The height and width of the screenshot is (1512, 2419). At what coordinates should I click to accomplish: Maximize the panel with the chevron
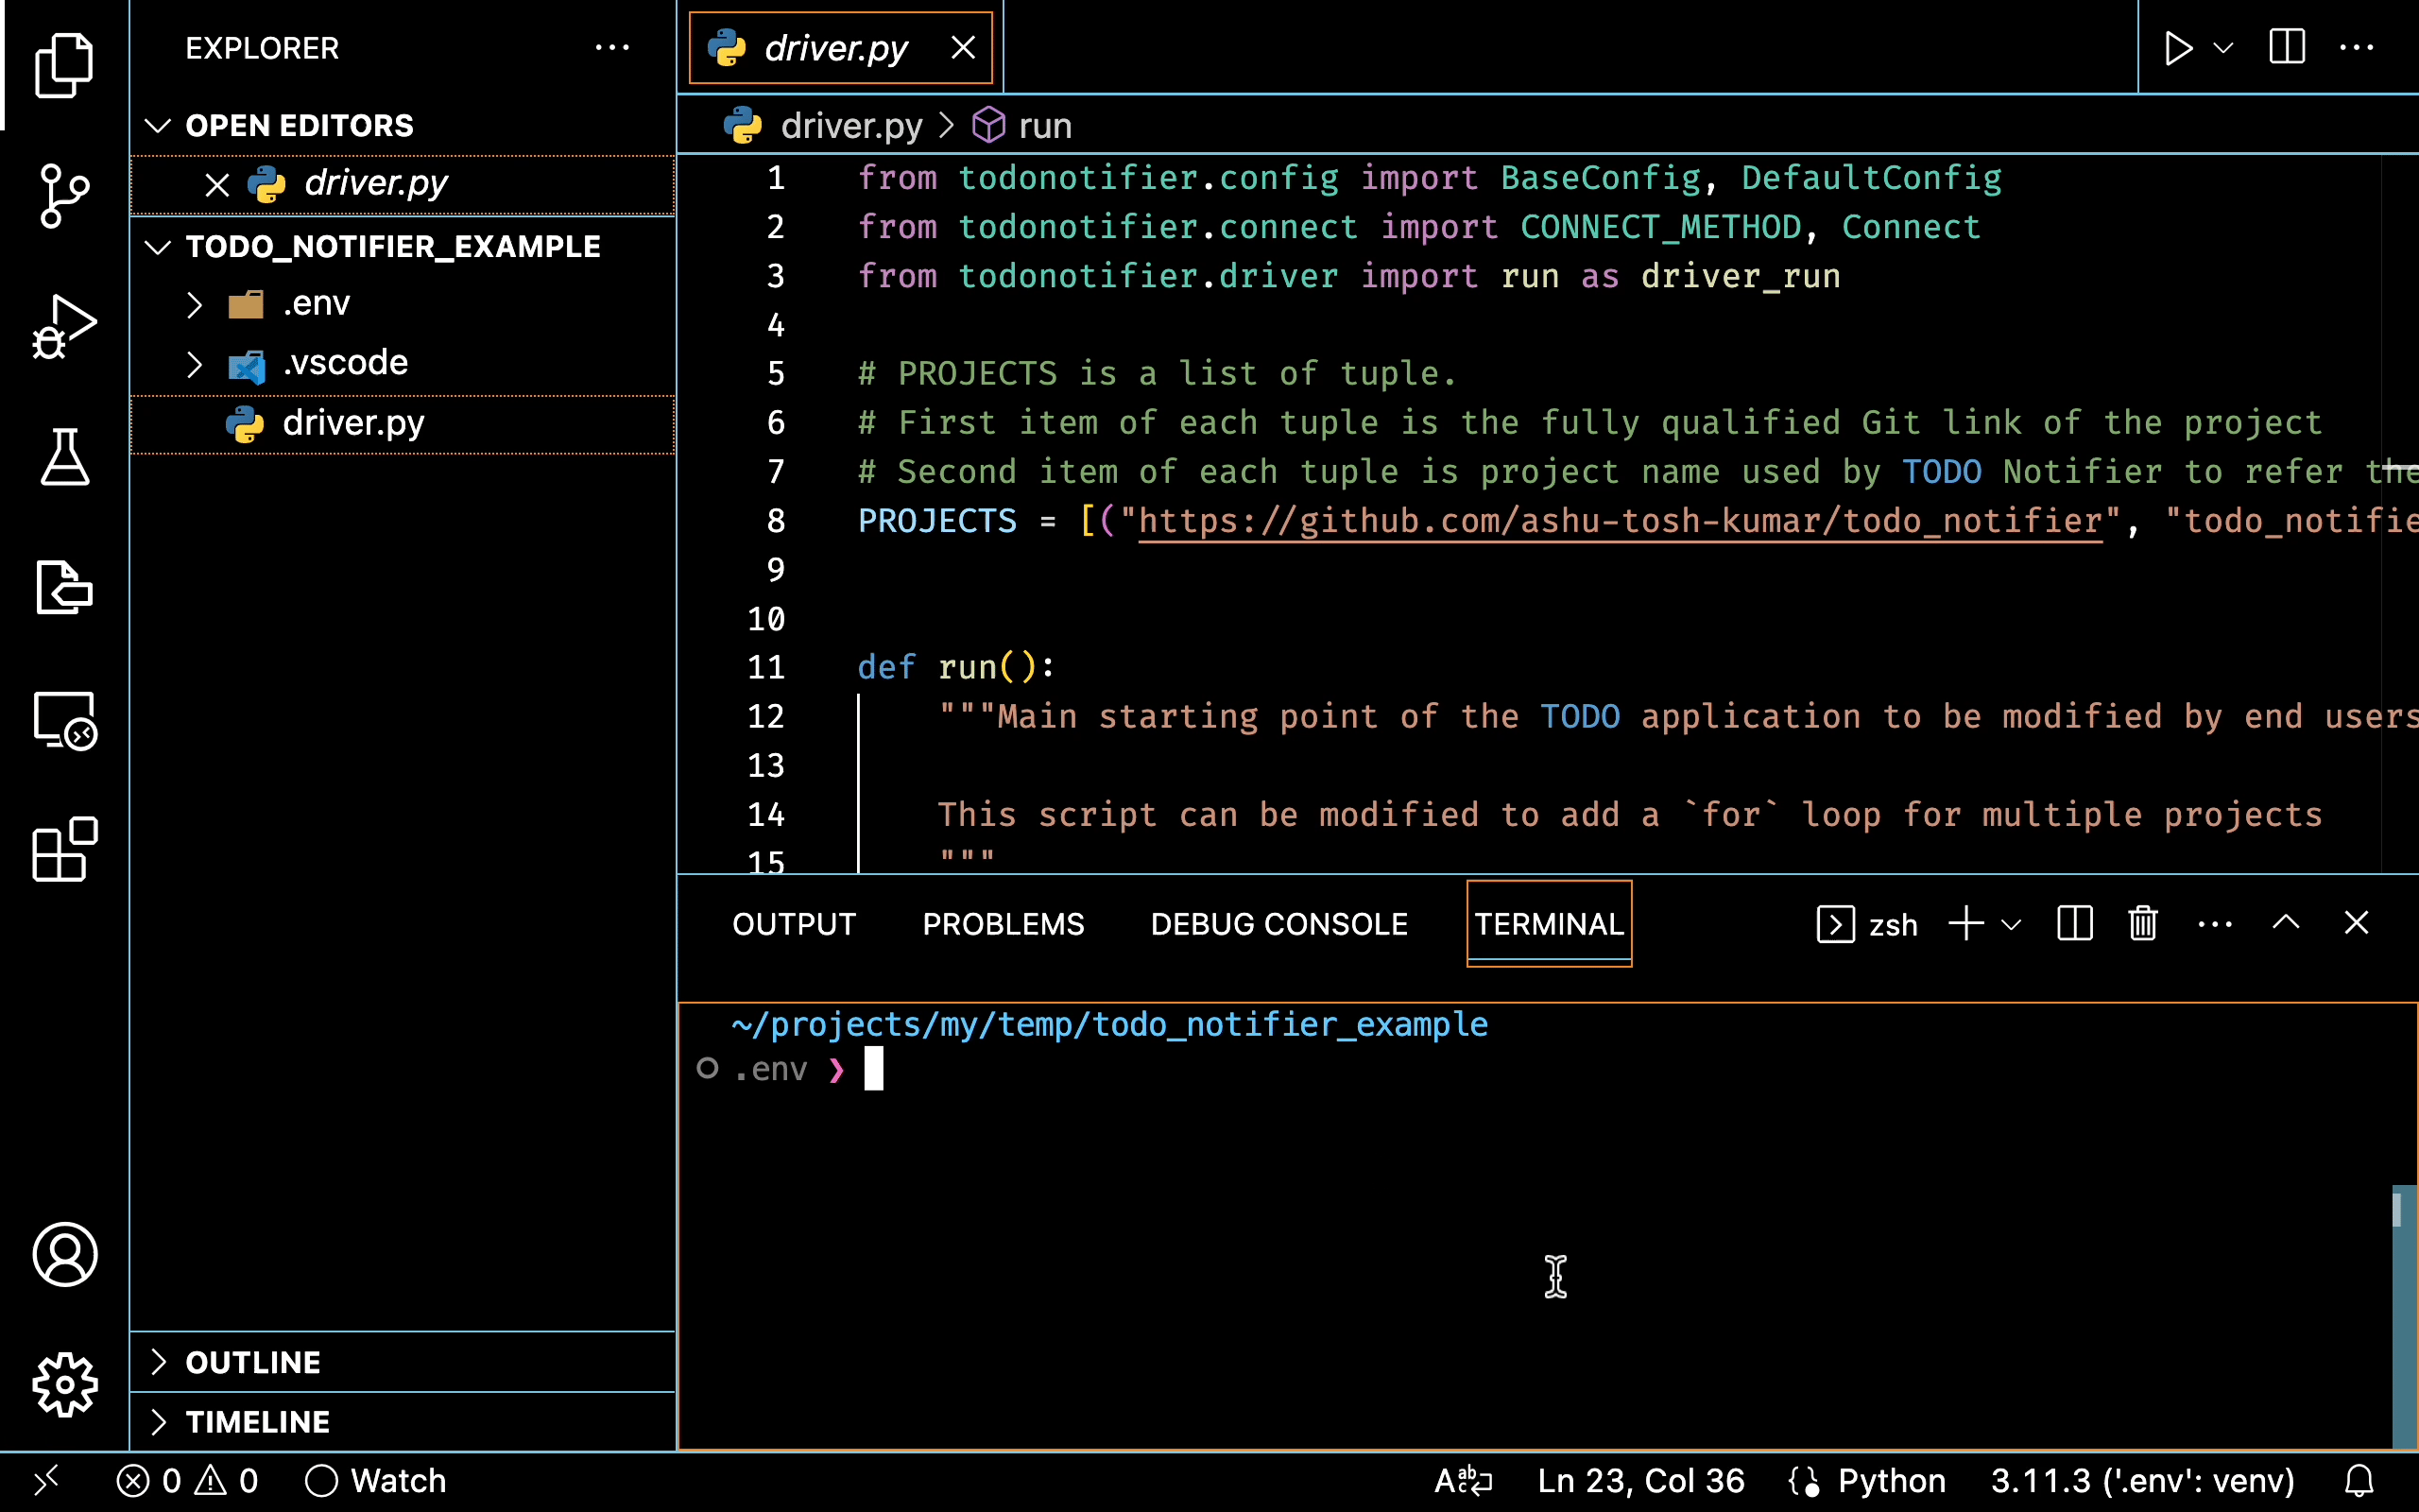coord(2286,923)
